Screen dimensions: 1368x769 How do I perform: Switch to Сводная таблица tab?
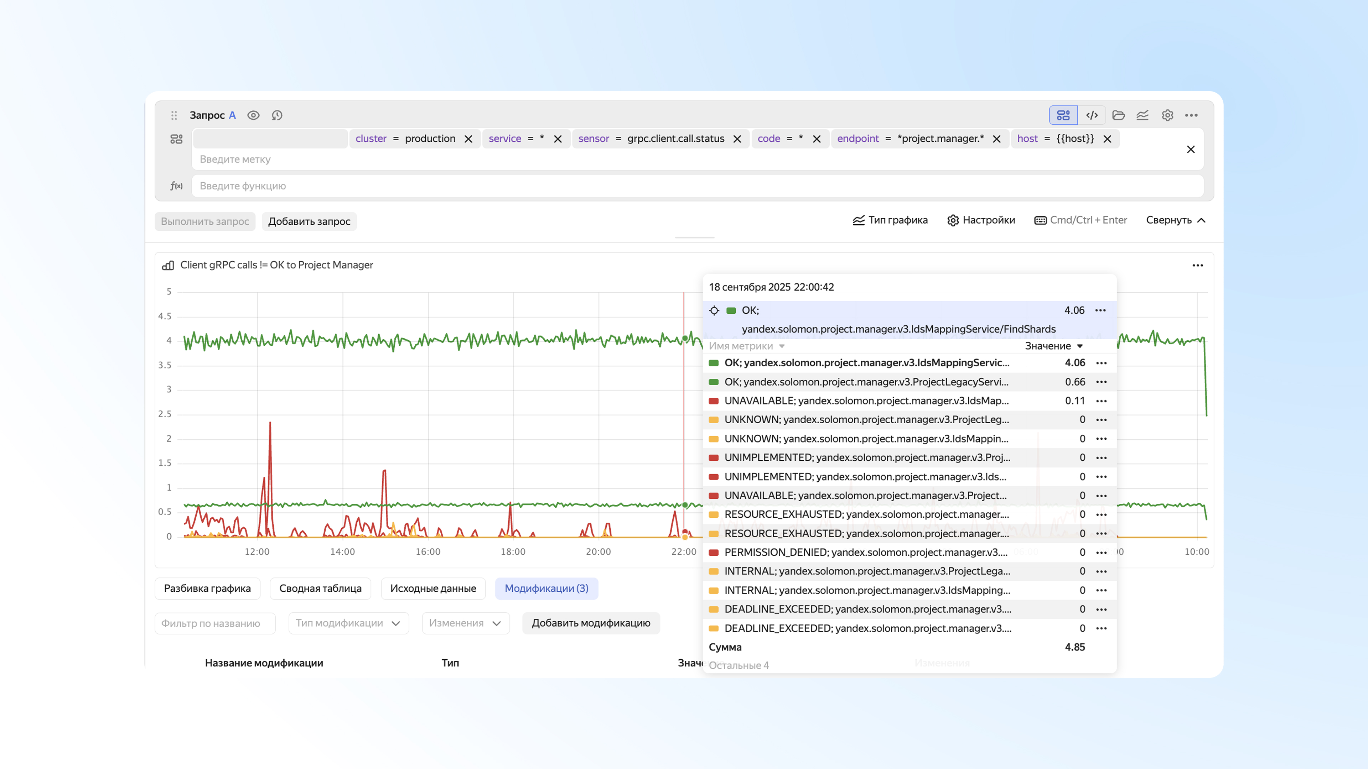320,588
